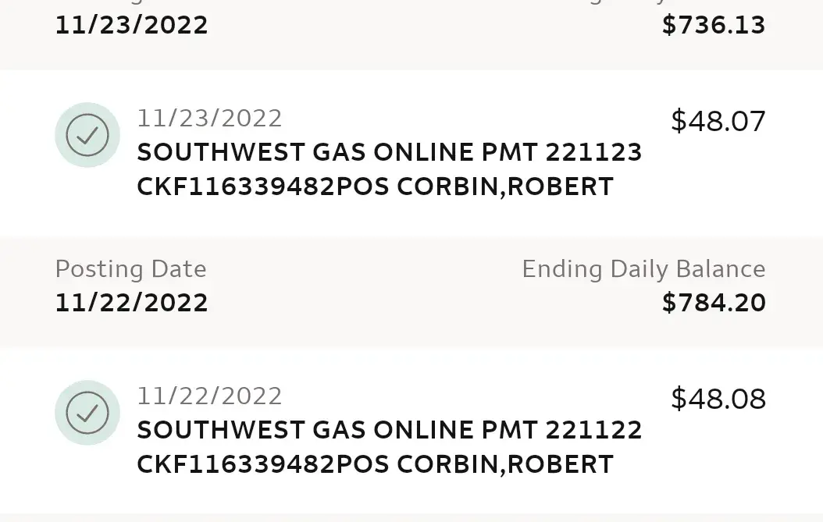Click the checkmark icon for the $48.08 payment
The image size is (823, 522).
pos(87,413)
